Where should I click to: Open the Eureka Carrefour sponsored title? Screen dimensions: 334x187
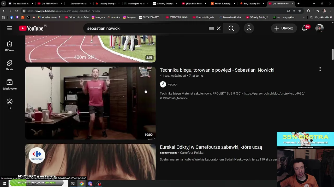click(x=211, y=147)
